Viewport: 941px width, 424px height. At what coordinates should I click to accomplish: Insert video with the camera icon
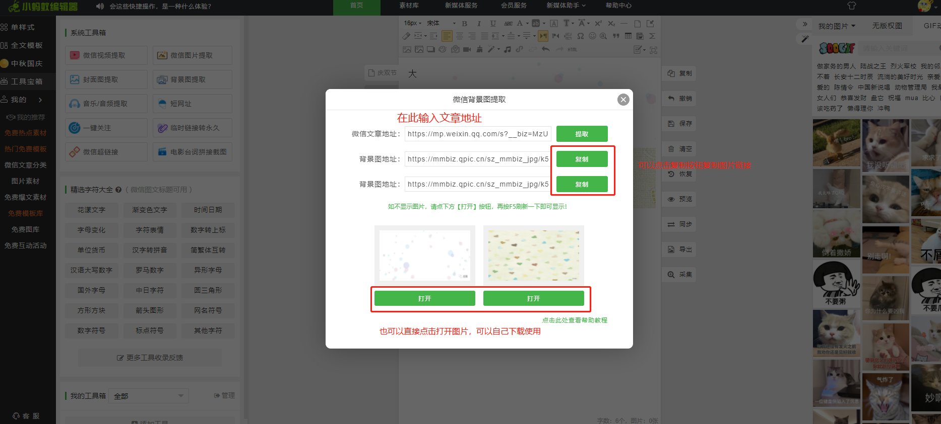pos(467,49)
